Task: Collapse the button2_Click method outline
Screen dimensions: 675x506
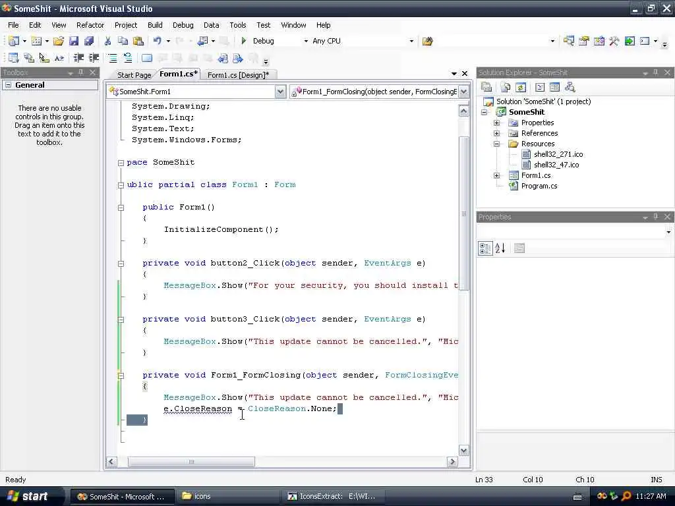Action: [x=121, y=264]
